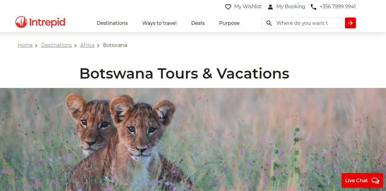The height and width of the screenshot is (191, 386).
Task: Click the wishlist heart icon
Action: (x=228, y=7)
